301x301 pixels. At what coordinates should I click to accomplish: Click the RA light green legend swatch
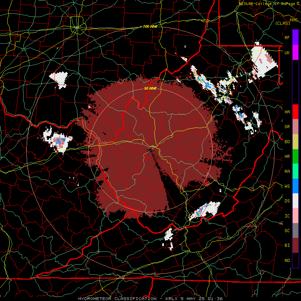coord(295,171)
